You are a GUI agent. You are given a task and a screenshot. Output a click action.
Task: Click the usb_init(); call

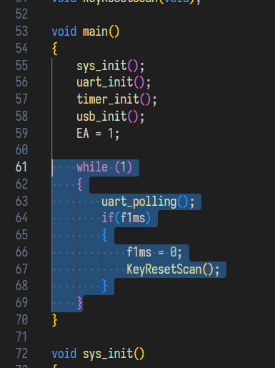(111, 116)
